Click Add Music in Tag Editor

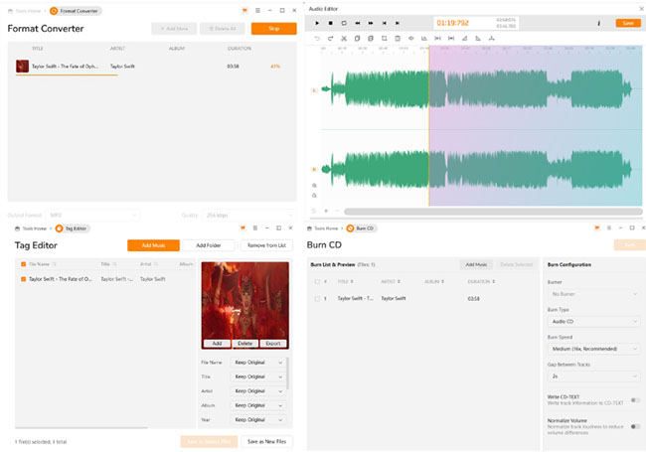pos(153,245)
